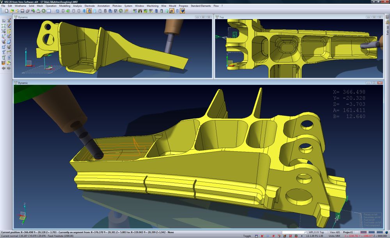Click the orange chart icon in left toolbar
The height and width of the screenshot is (238, 390).
pos(4,63)
